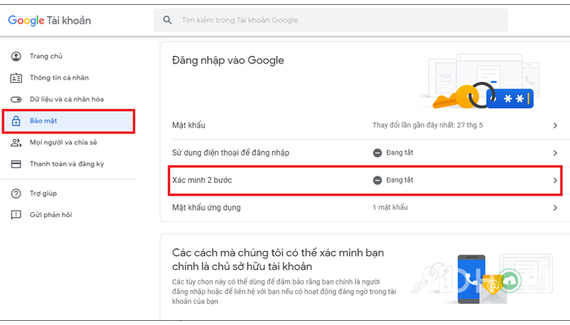570x325 pixels.
Task: Open the Xác minh 2 bước chevron arrow
Action: (555, 180)
